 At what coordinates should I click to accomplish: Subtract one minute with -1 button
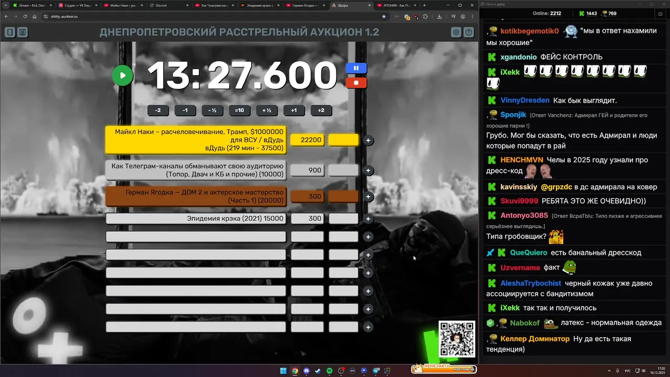185,110
